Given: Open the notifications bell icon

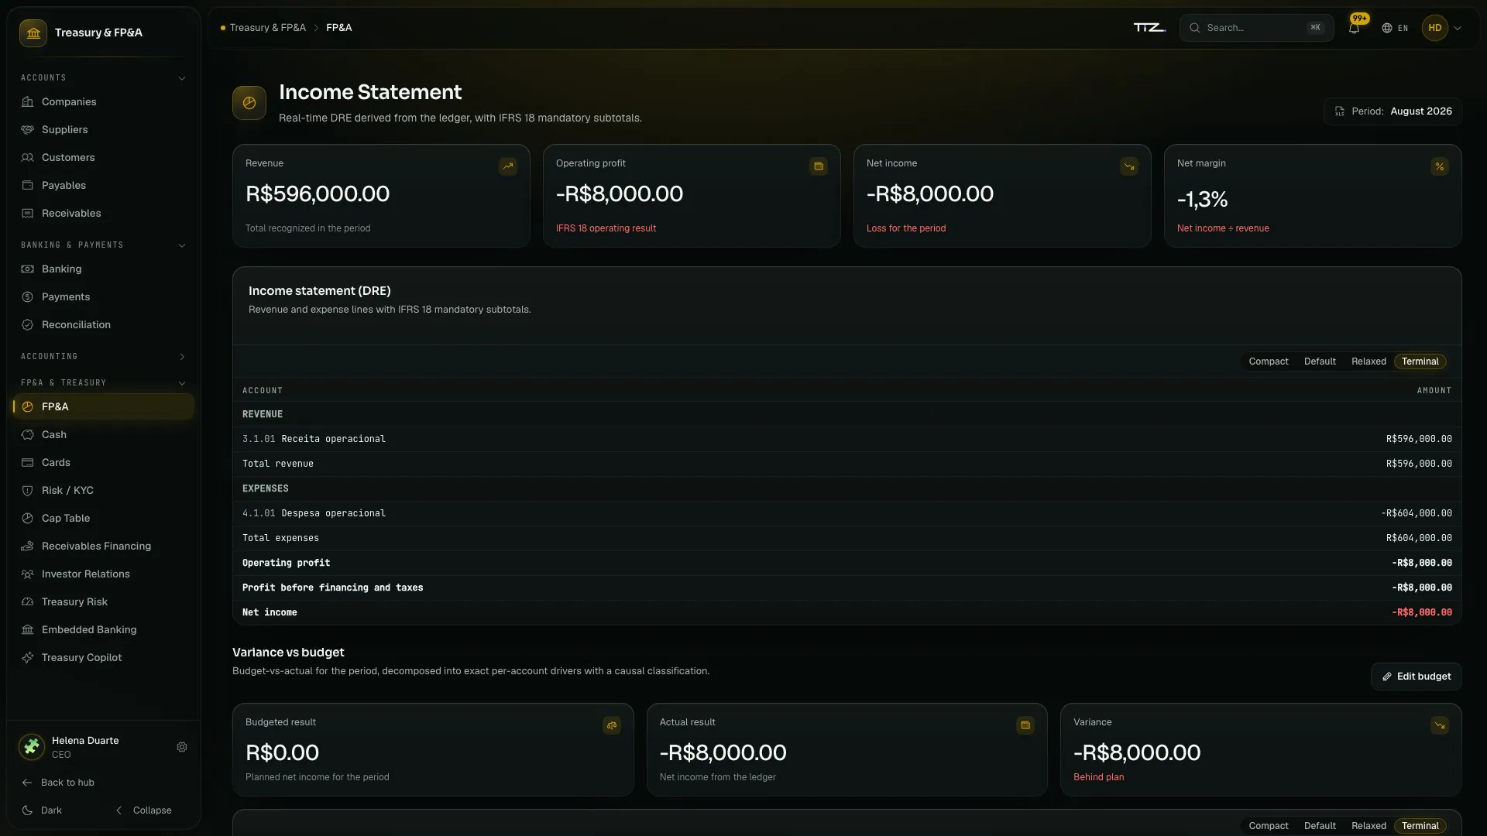Looking at the screenshot, I should coord(1354,28).
